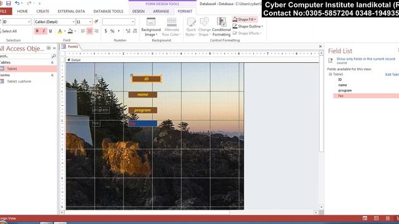The image size is (399, 224).
Task: Increase decimal places
Action: pos(128,31)
